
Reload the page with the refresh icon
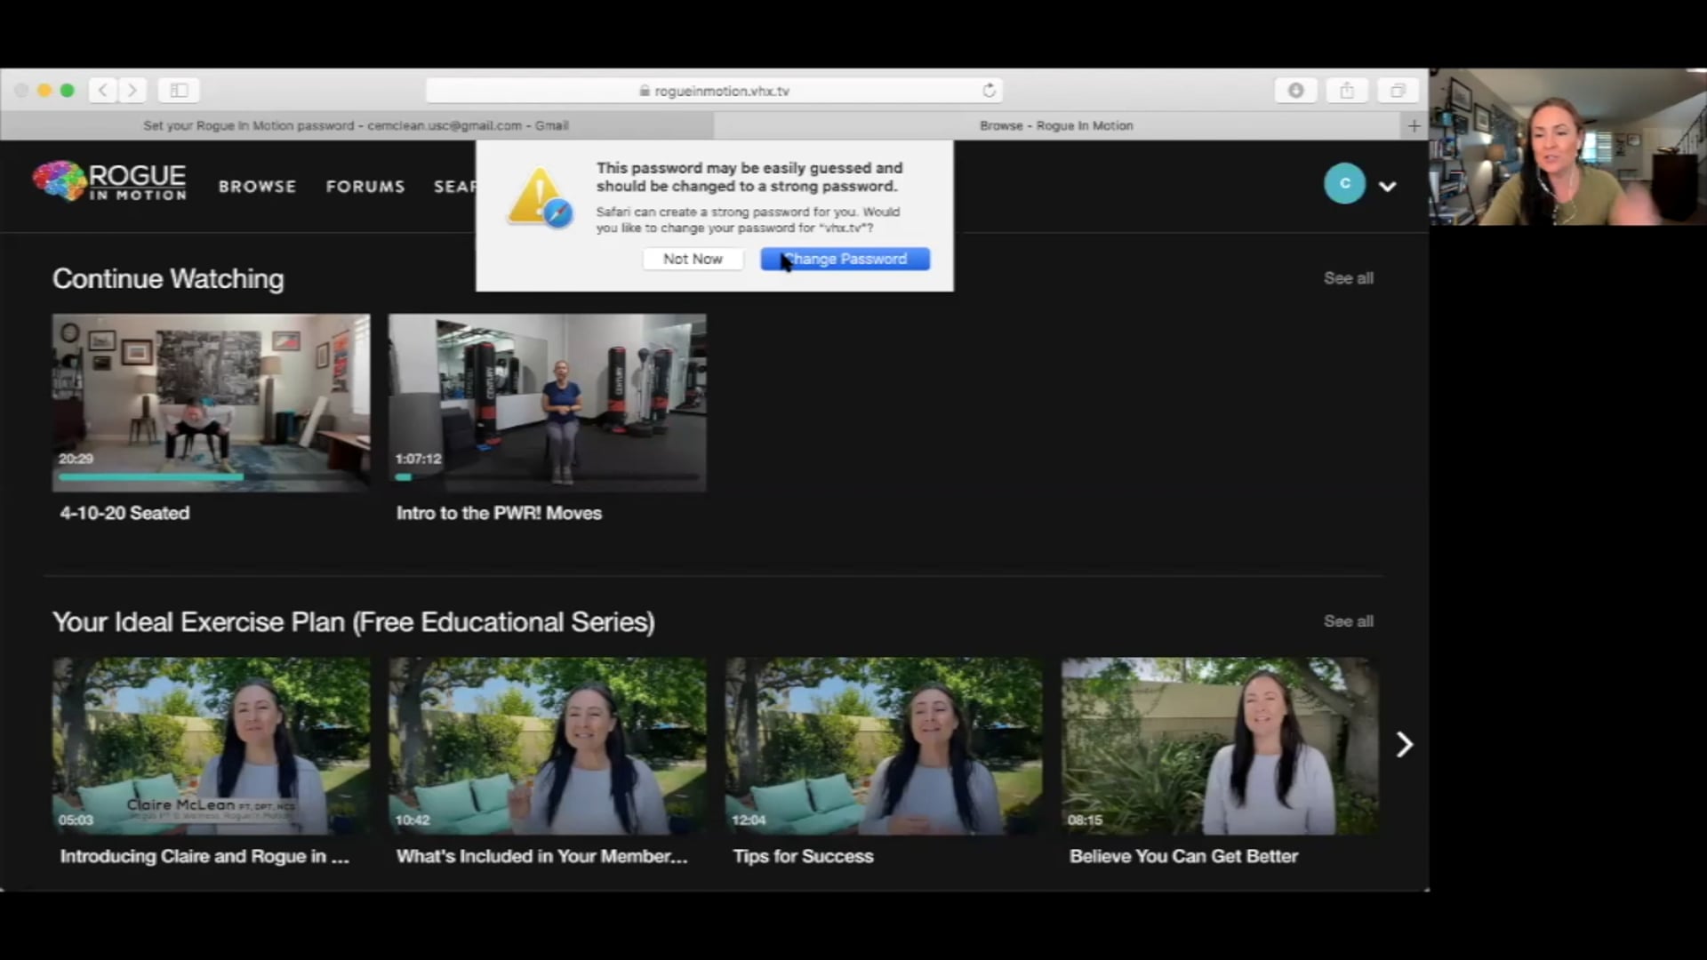click(x=989, y=91)
